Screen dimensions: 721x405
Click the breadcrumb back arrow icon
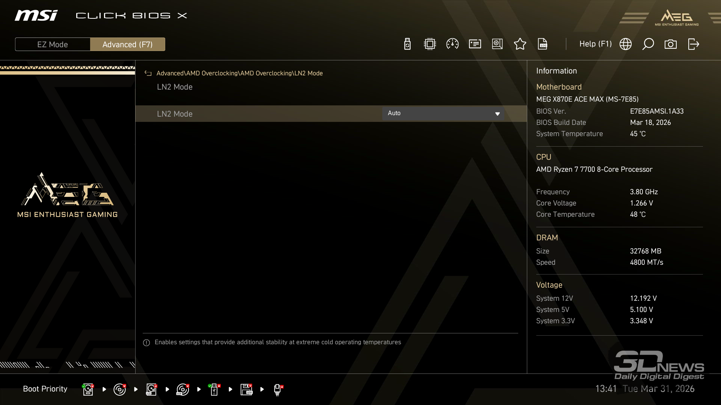(x=148, y=73)
